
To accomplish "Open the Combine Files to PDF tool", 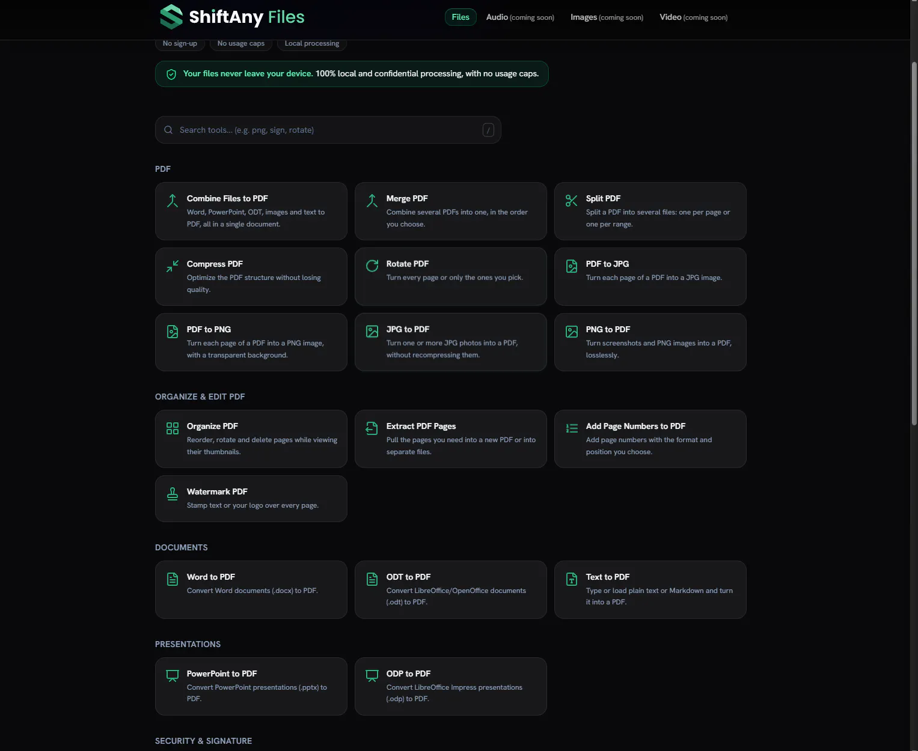I will [x=251, y=211].
